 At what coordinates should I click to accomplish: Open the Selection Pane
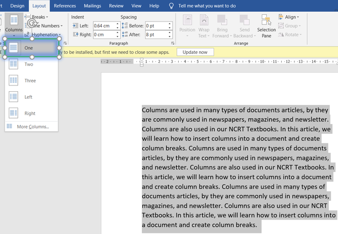click(266, 27)
